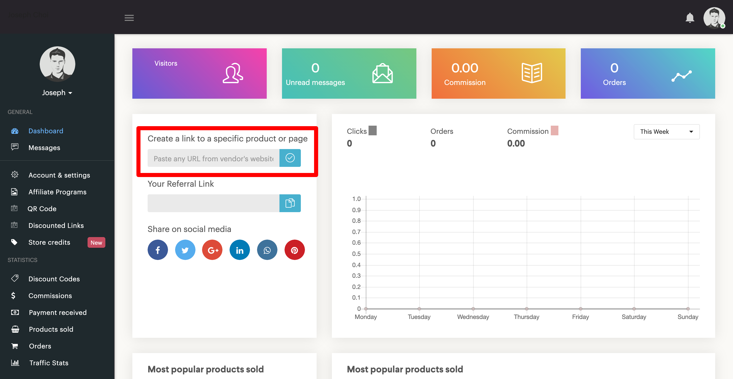Open Discounted Links page
733x379 pixels.
pos(56,225)
